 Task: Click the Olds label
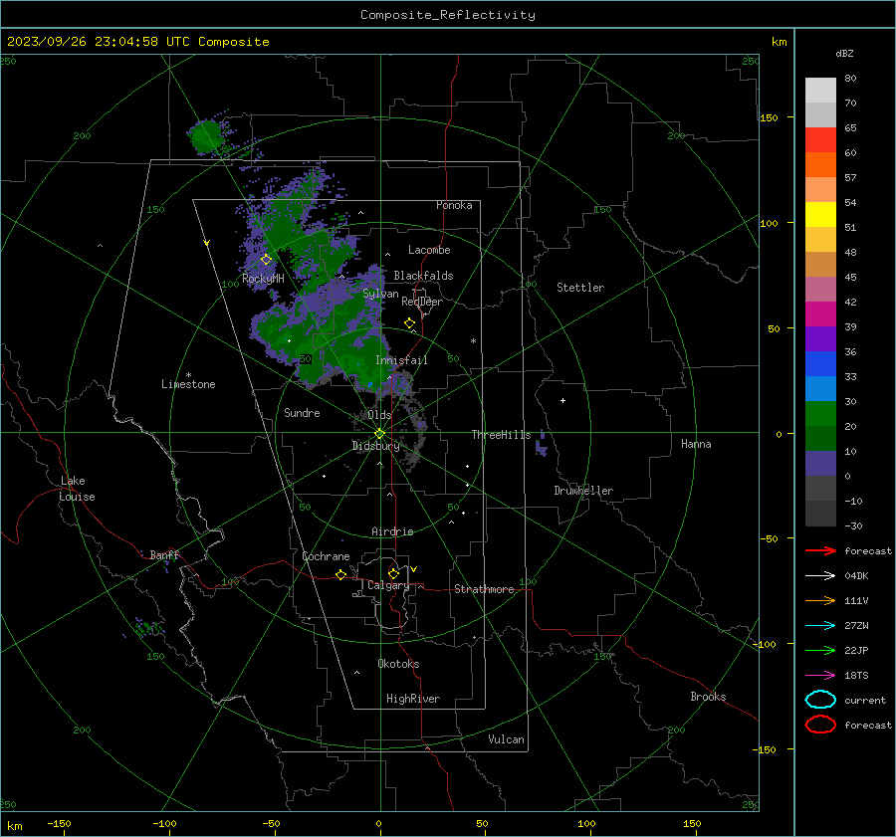click(x=379, y=415)
